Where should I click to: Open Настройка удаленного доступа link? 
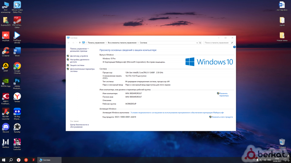[x=80, y=60]
